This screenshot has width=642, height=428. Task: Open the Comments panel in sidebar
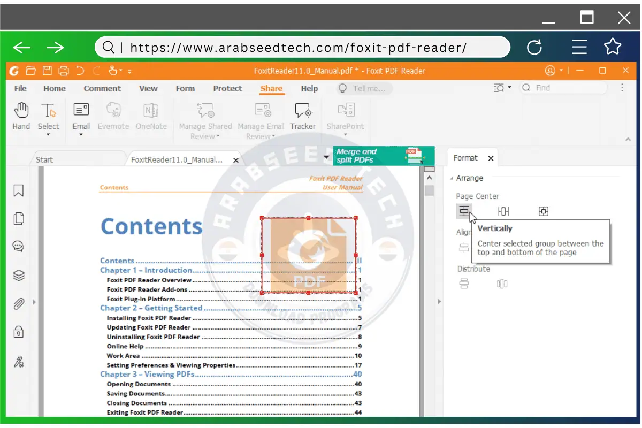tap(19, 247)
